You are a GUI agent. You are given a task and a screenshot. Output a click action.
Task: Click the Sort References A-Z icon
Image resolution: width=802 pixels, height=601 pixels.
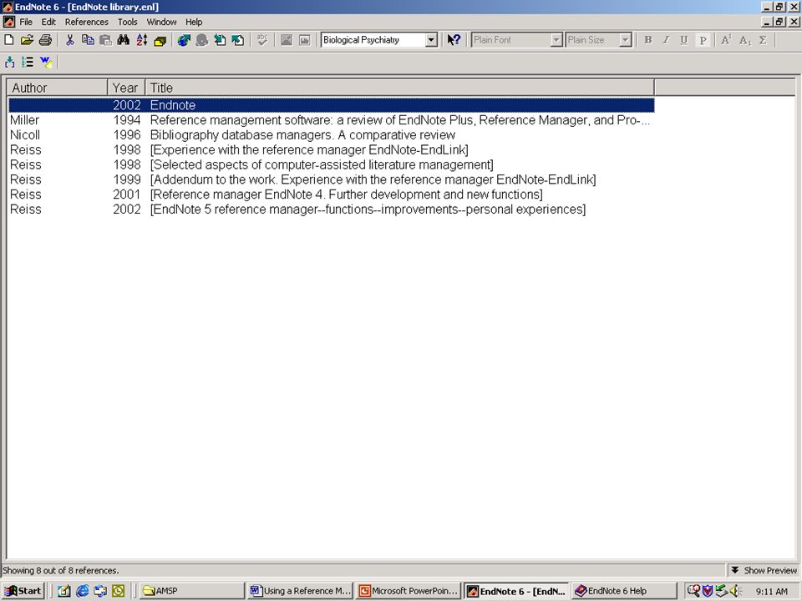(142, 40)
